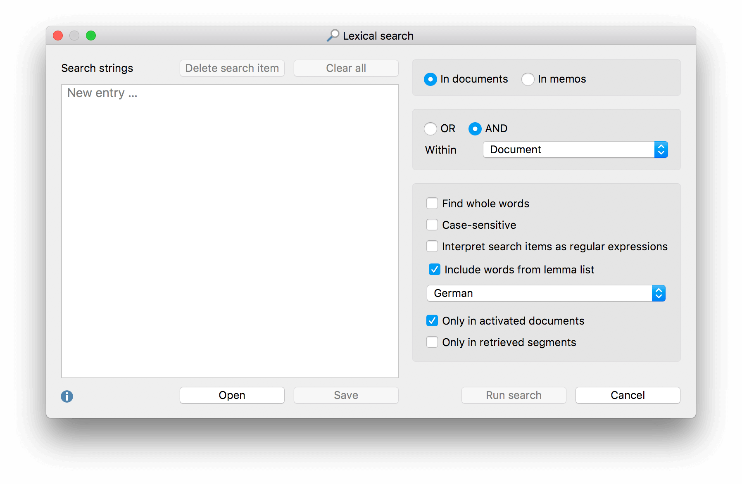This screenshot has height=484, width=742.
Task: Select the In memos radio button
Action: tap(528, 79)
